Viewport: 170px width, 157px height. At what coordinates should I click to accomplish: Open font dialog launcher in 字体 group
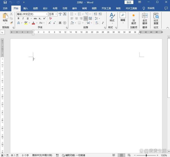67,28
